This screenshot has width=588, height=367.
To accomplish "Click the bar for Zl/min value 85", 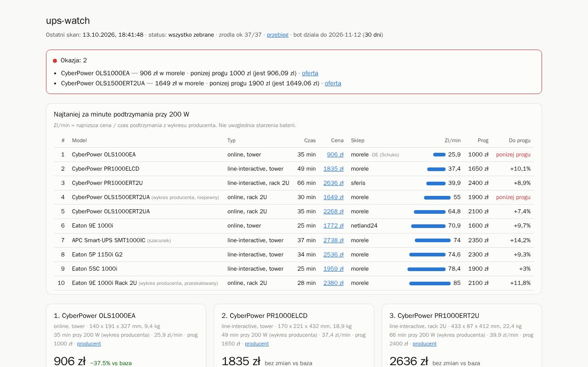I will pyautogui.click(x=430, y=283).
